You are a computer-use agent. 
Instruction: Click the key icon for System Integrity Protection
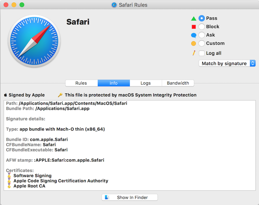pos(60,95)
